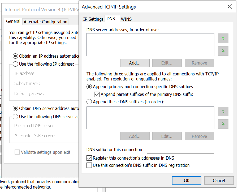The width and height of the screenshot is (238, 192).
Task: Open the IP Settings tab
Action: [x=93, y=19]
